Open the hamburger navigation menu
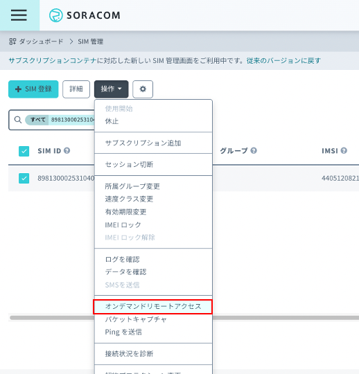 19,15
